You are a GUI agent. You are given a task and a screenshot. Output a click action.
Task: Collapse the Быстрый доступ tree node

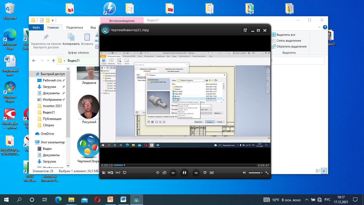(33, 74)
